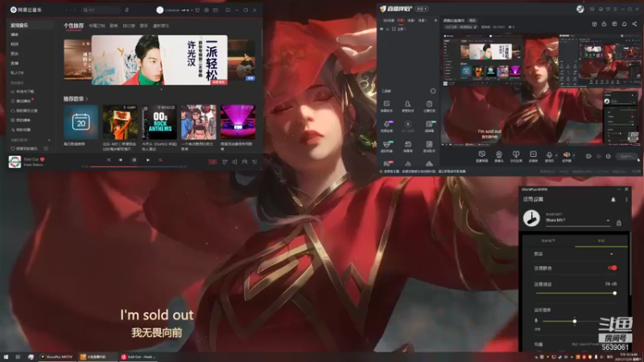Open the Sold Out album cover thumbnail
This screenshot has height=362, width=644.
click(x=14, y=162)
